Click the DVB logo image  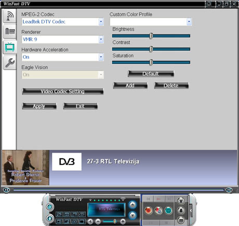click(x=67, y=162)
